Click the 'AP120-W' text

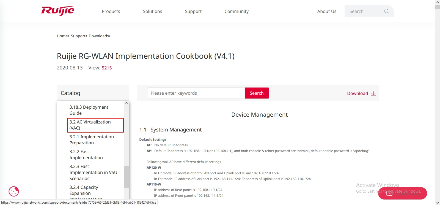click(x=154, y=168)
